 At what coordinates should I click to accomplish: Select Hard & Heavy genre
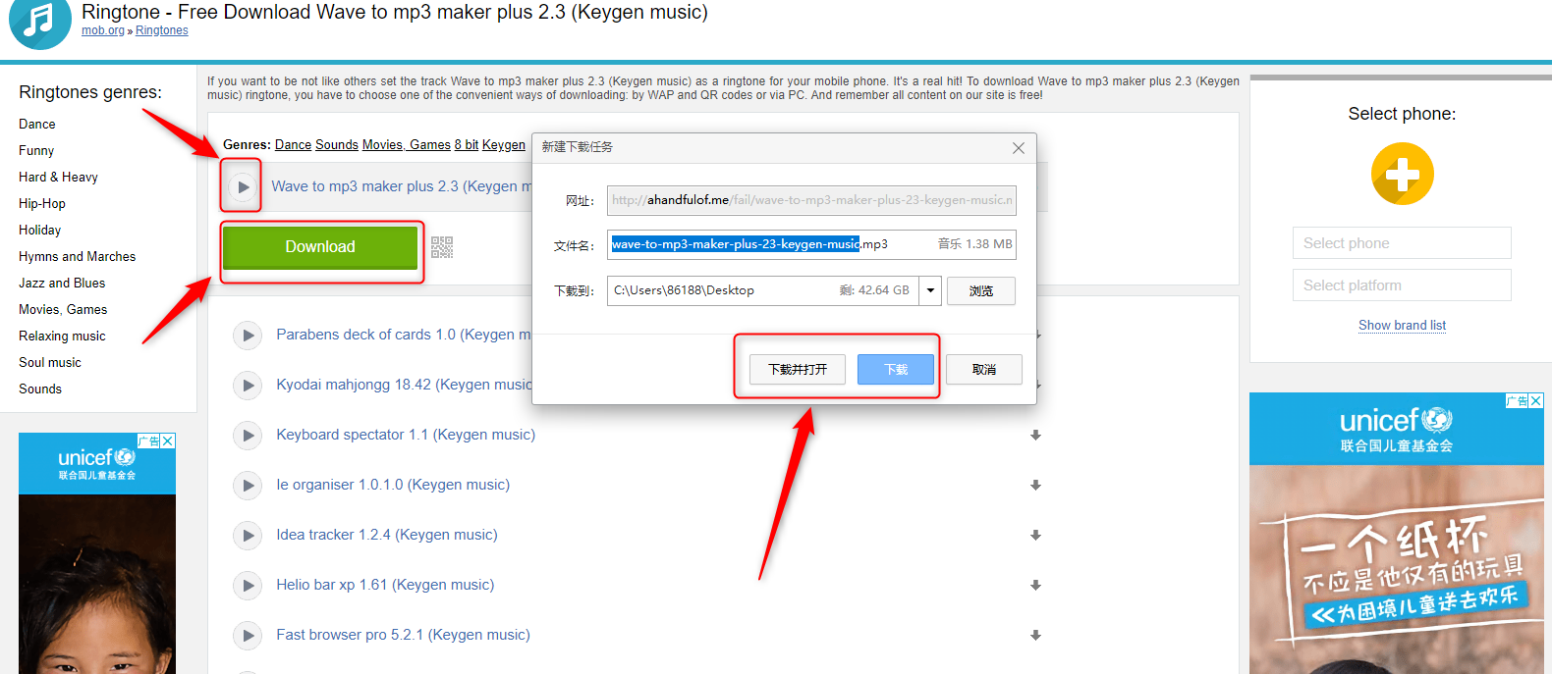point(58,178)
